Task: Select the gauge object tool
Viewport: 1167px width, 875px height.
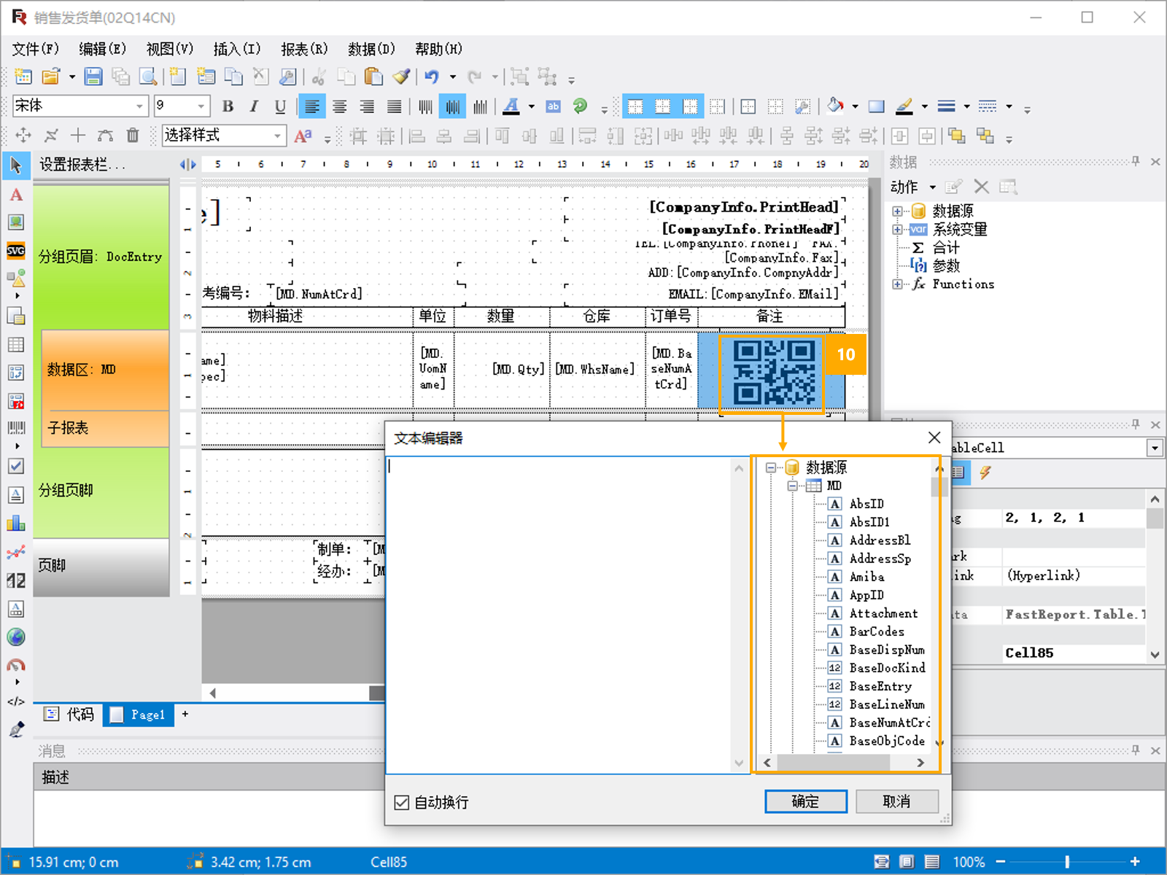Action: click(x=16, y=665)
